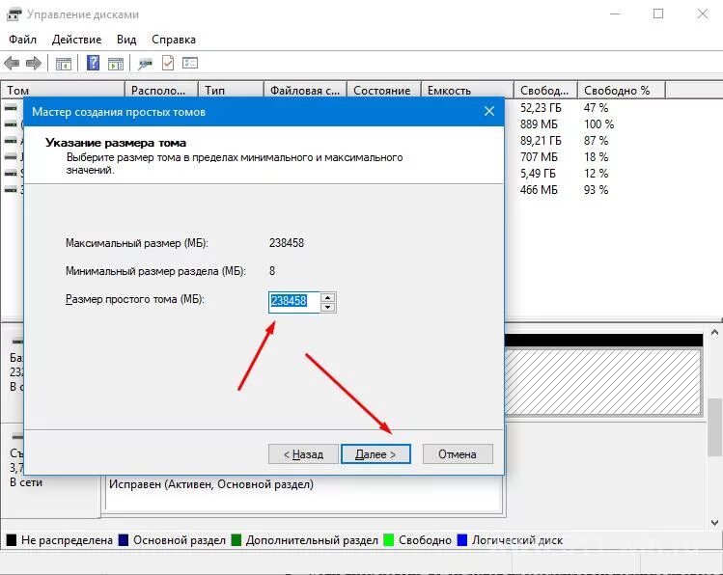Click the < Назад button
Screen dimensions: 723x575
pos(303,454)
